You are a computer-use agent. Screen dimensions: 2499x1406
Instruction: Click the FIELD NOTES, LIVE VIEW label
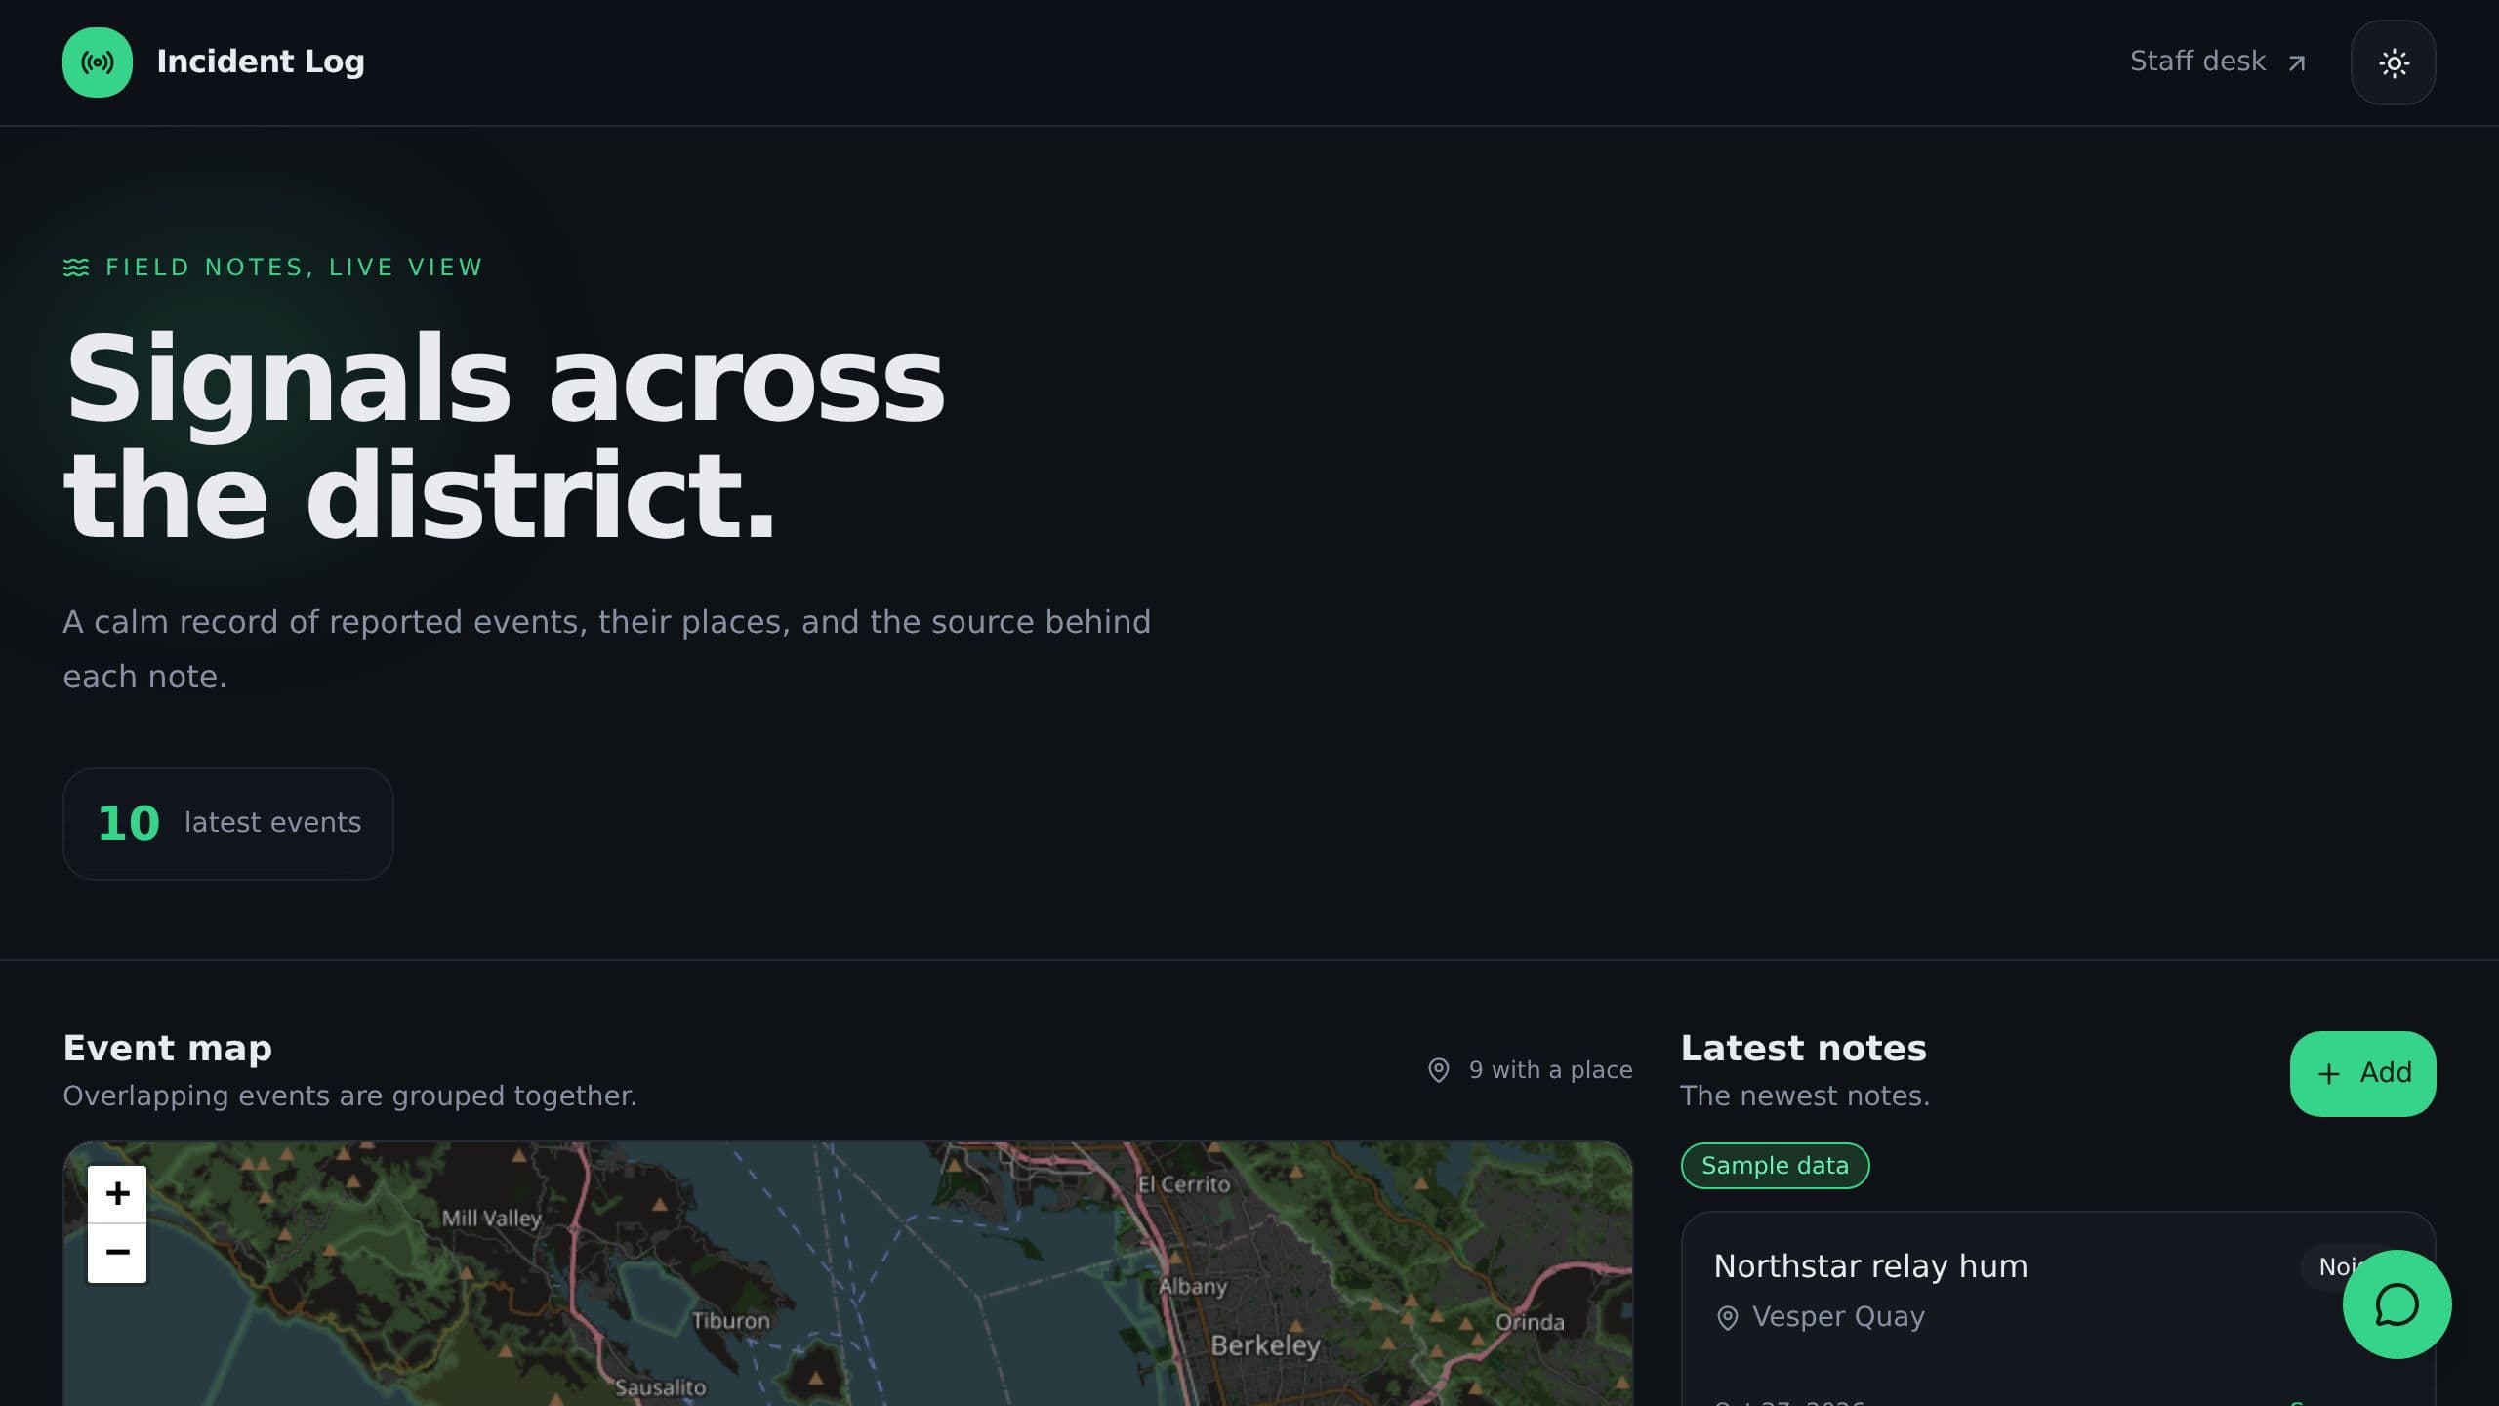pos(294,268)
